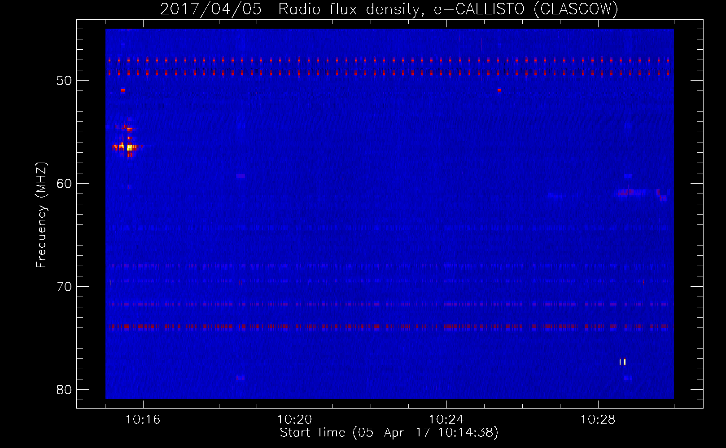Click the 'Frequency (MHZ)' axis label
Screen dimensions: 726x448
[41, 215]
